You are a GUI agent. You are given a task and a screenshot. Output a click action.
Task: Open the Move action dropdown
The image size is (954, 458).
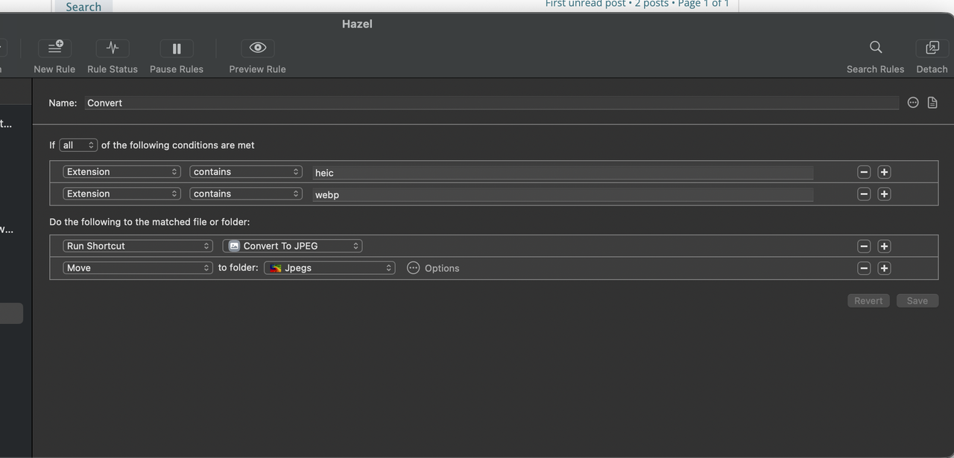pyautogui.click(x=138, y=268)
